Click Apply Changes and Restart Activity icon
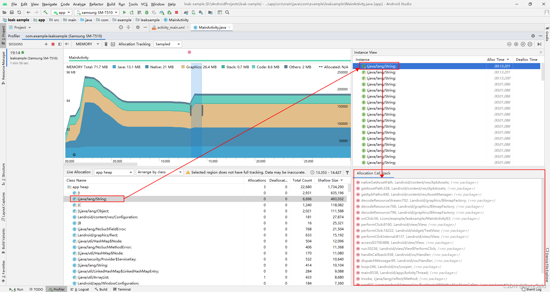 click(x=132, y=12)
